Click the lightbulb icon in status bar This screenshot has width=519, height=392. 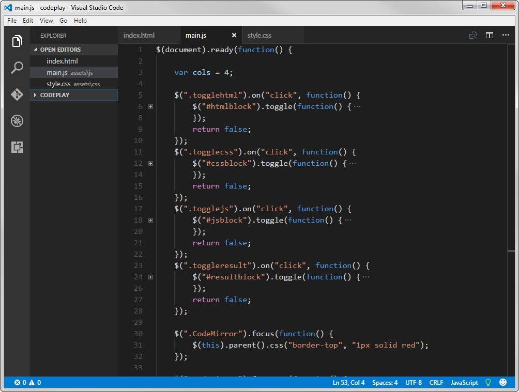(487, 383)
